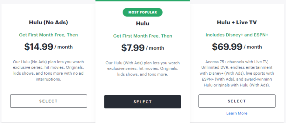Viewport: 286px width, 123px height.
Task: Click the free month offer above $14.99
Action: pyautogui.click(x=49, y=35)
